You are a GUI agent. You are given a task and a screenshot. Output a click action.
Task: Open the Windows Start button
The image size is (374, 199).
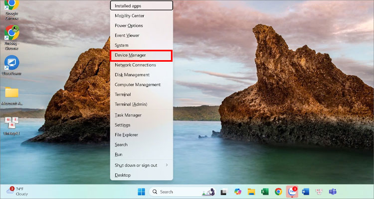(x=141, y=192)
